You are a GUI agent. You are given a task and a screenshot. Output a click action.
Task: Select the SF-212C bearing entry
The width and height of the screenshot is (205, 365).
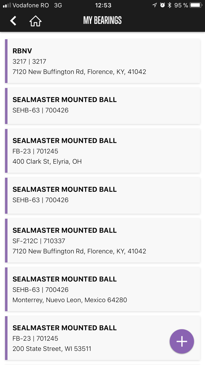[102, 241]
